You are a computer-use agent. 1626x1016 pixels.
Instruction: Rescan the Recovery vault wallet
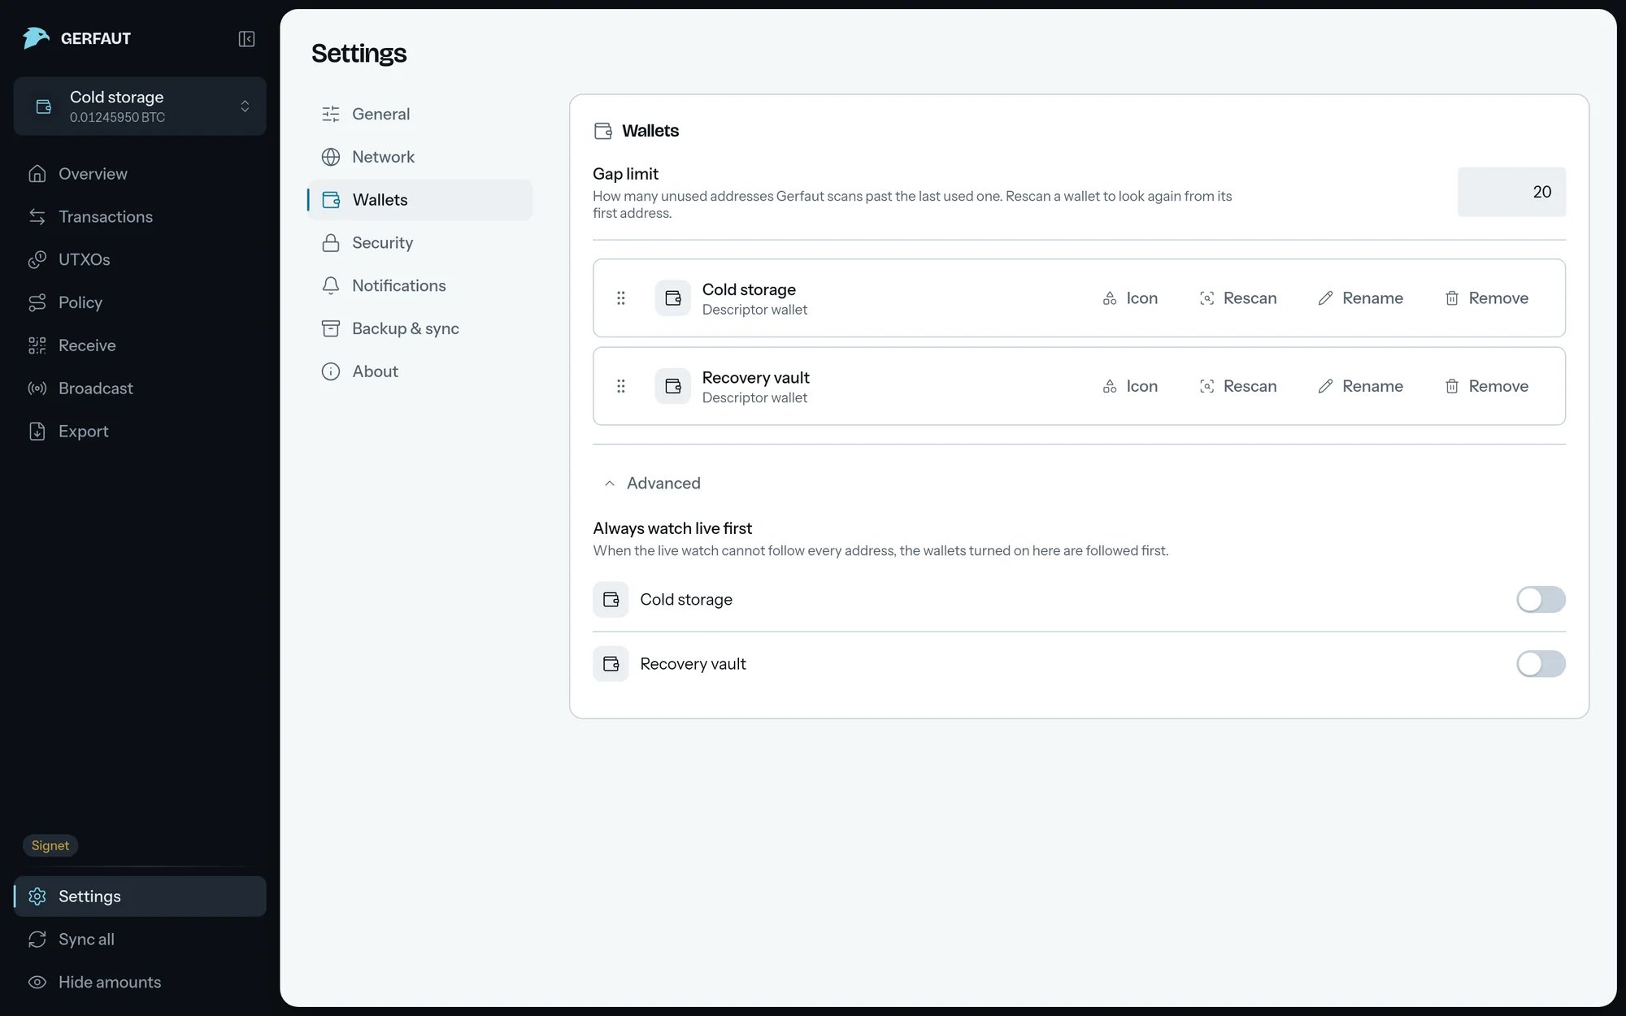(x=1238, y=386)
